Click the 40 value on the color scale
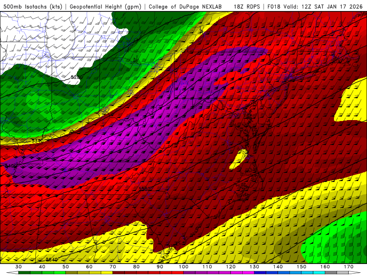367x275 pixels. [x=42, y=267]
